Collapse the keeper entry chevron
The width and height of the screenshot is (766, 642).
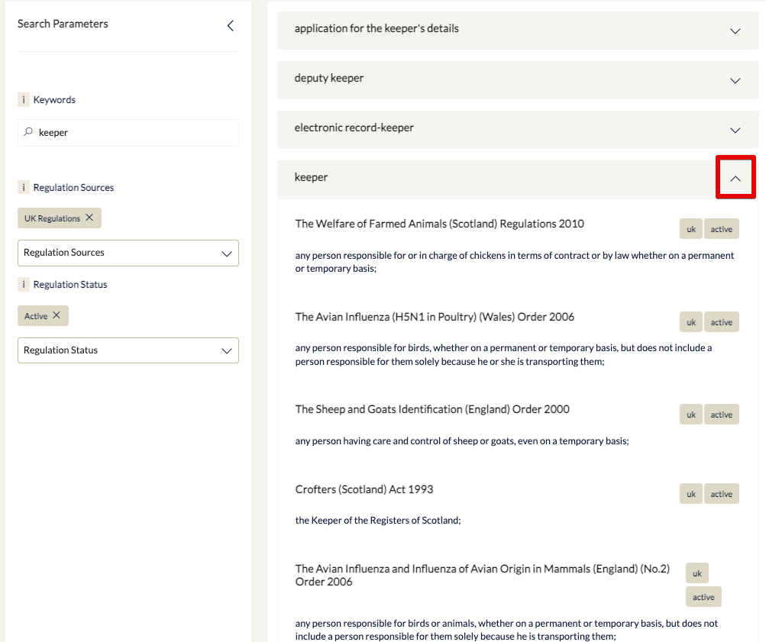pyautogui.click(x=735, y=179)
